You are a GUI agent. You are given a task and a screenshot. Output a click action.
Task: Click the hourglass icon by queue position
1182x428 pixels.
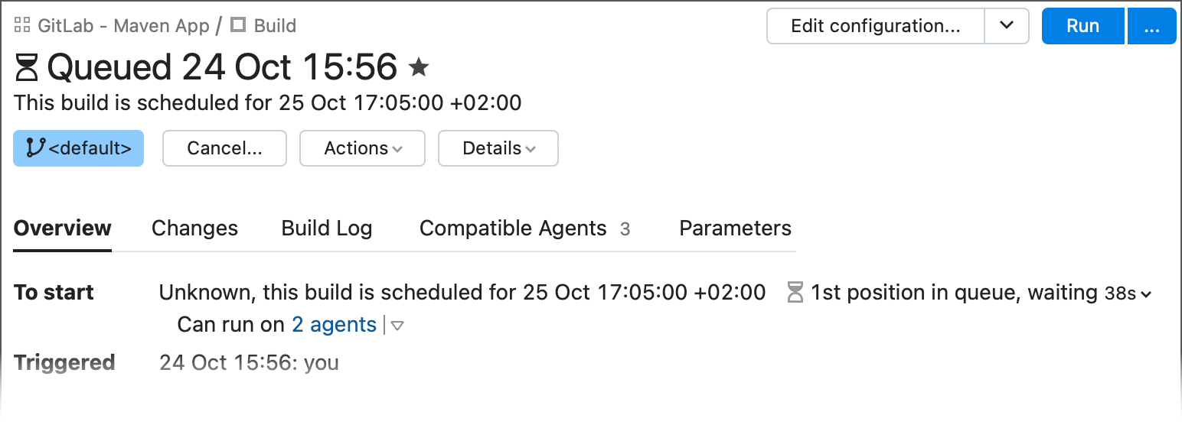[x=795, y=292]
